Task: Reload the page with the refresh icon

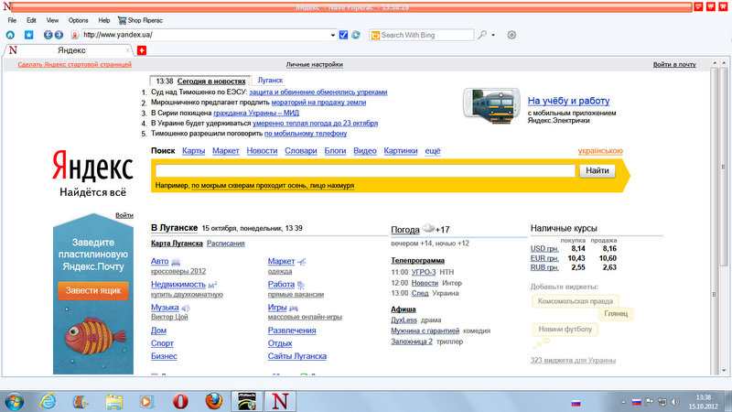Action: point(356,35)
